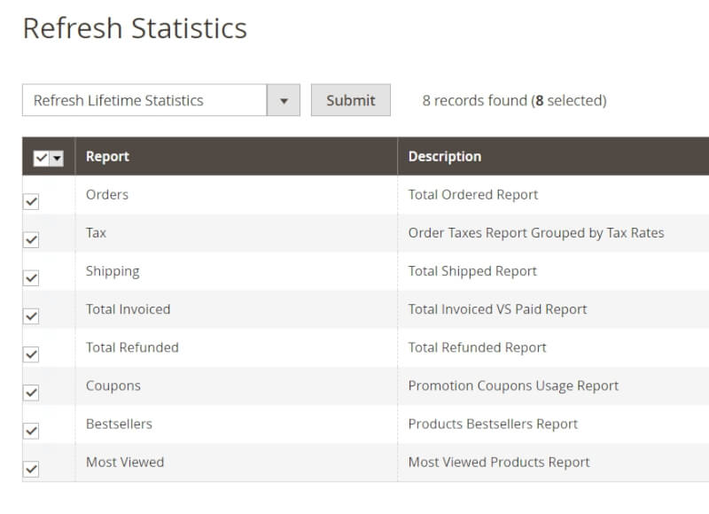The height and width of the screenshot is (514, 709).
Task: Click the dropdown arrow beside the statistics selector
Action: [x=284, y=100]
